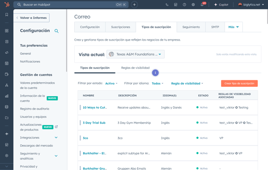Open the Más tabs dropdown
Viewport: 268px width, 170px height.
[233, 27]
